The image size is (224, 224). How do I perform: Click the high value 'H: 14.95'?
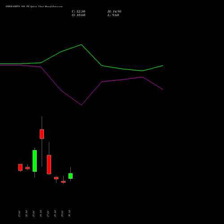coord(114,12)
